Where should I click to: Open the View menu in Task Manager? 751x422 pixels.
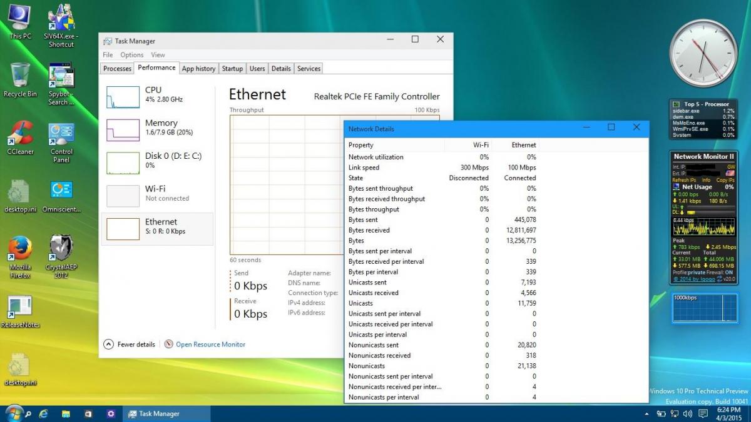tap(158, 55)
